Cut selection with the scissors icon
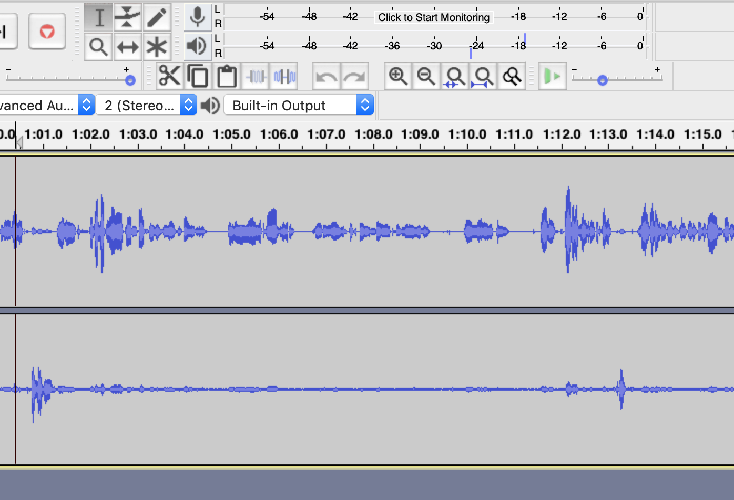This screenshot has height=500, width=734. pyautogui.click(x=169, y=77)
